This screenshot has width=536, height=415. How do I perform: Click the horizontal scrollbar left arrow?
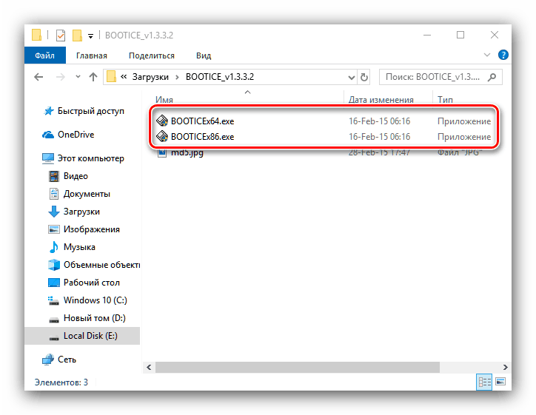point(149,368)
